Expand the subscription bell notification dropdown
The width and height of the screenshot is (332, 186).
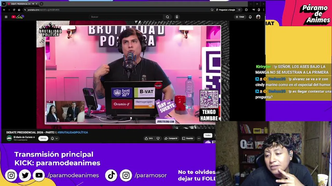click(54, 138)
